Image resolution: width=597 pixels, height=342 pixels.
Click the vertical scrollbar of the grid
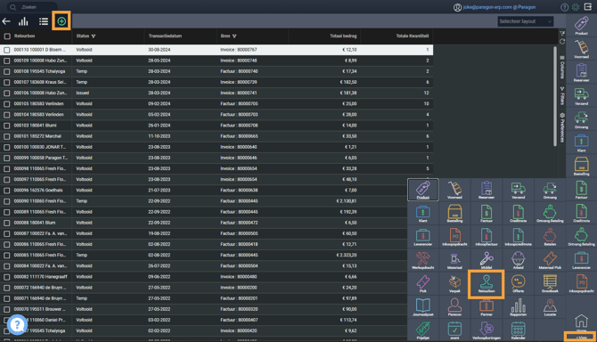pyautogui.click(x=555, y=96)
